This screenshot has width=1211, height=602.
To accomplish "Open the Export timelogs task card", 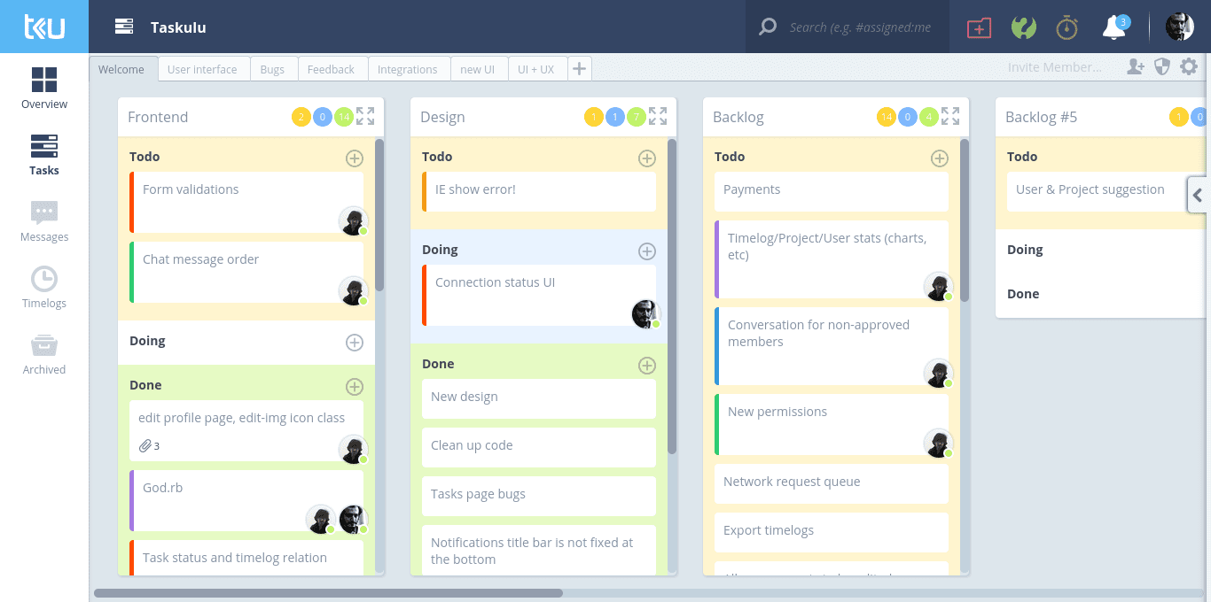I will tap(832, 532).
